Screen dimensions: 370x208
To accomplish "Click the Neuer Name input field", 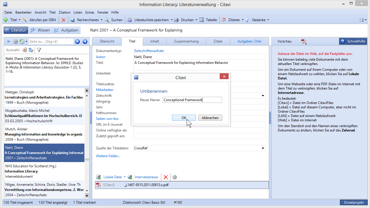I will point(192,100).
